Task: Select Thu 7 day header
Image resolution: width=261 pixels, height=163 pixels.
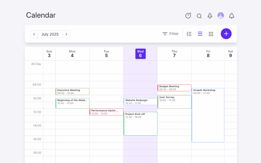Action: (x=174, y=54)
